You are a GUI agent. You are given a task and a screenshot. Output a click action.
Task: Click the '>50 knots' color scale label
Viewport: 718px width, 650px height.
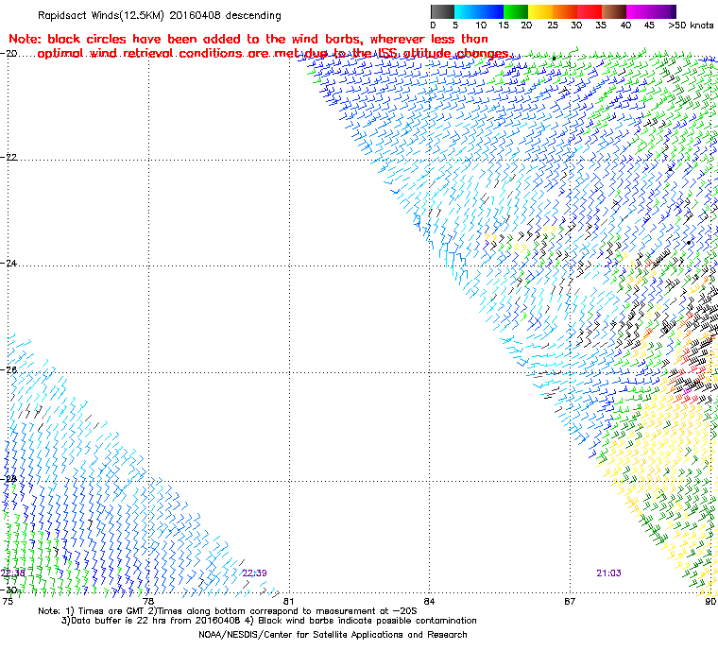[x=691, y=26]
